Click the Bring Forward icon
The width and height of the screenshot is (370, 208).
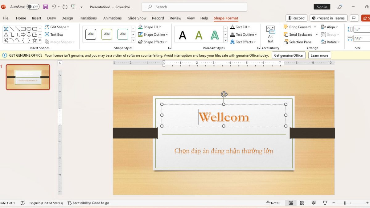286,27
